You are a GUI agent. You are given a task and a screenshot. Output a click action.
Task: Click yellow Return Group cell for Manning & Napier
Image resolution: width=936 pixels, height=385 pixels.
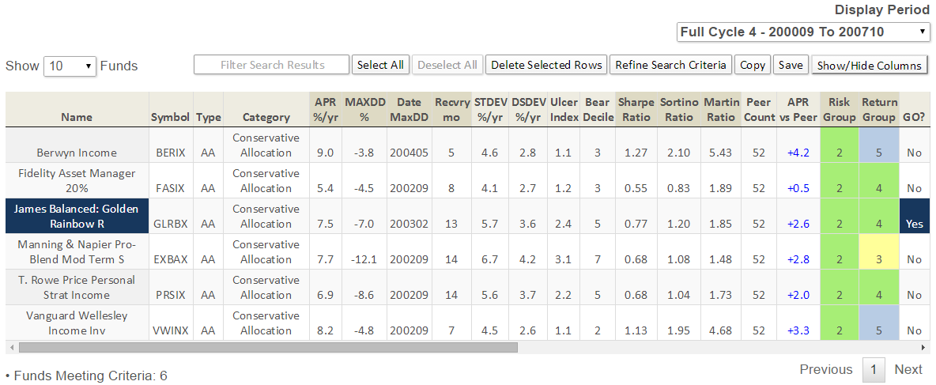[879, 259]
